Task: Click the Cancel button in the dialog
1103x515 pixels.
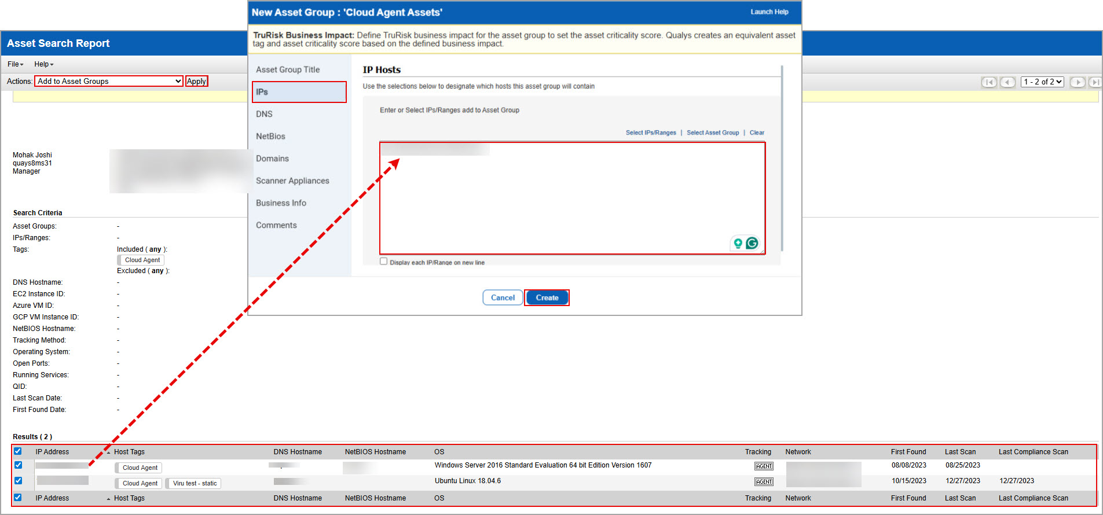Action: (503, 298)
